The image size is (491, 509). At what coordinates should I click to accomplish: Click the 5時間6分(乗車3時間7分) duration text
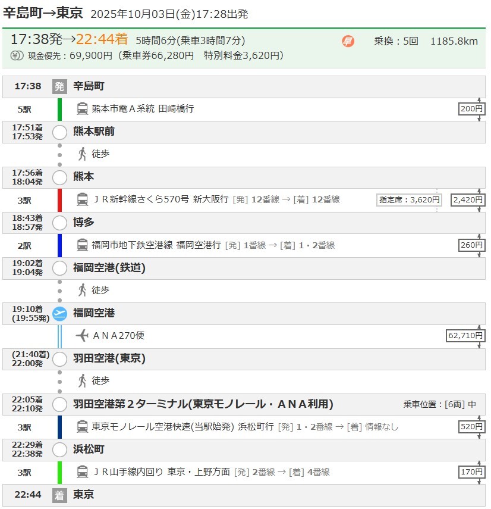190,40
